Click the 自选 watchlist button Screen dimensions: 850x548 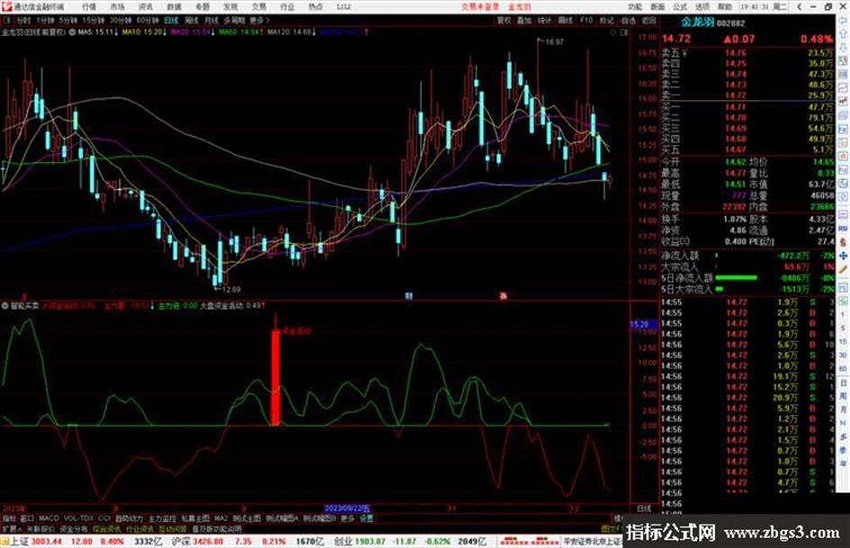[x=628, y=20]
